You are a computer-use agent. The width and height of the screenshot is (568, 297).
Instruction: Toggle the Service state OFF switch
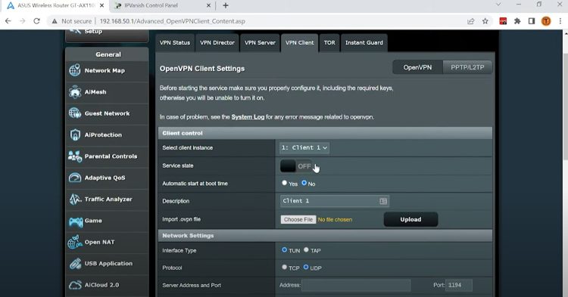point(296,166)
